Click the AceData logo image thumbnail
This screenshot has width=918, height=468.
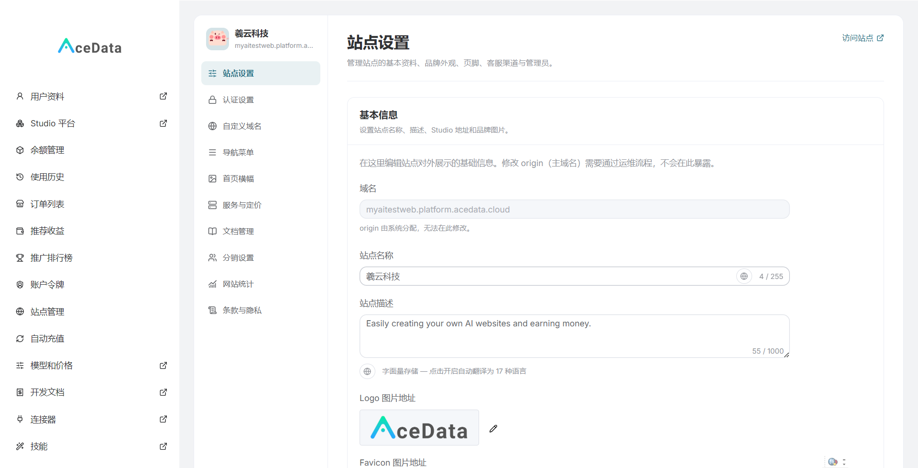(x=419, y=428)
